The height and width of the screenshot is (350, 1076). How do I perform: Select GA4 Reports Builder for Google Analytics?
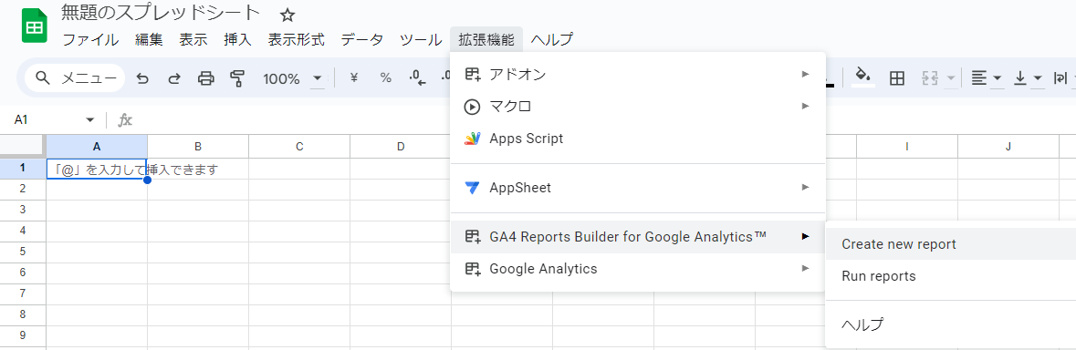coord(638,236)
